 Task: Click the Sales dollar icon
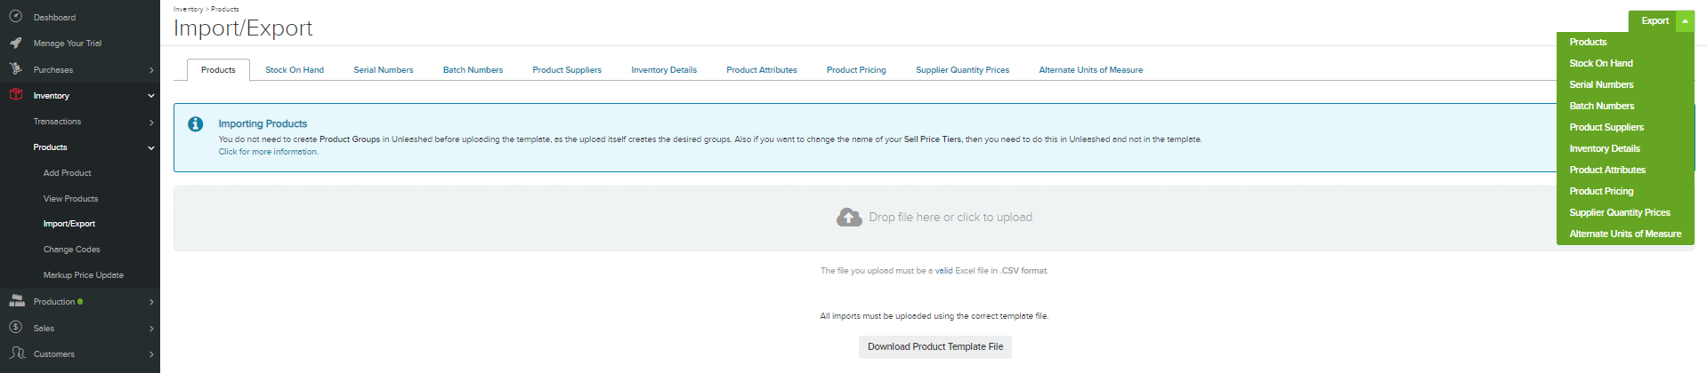point(15,328)
